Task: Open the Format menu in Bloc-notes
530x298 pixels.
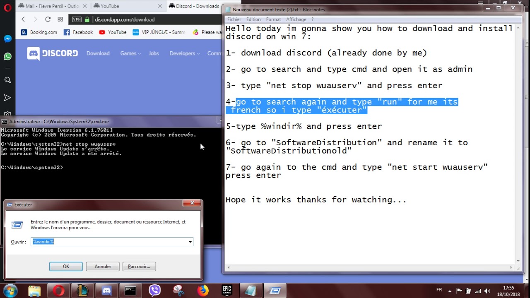Action: (x=273, y=19)
